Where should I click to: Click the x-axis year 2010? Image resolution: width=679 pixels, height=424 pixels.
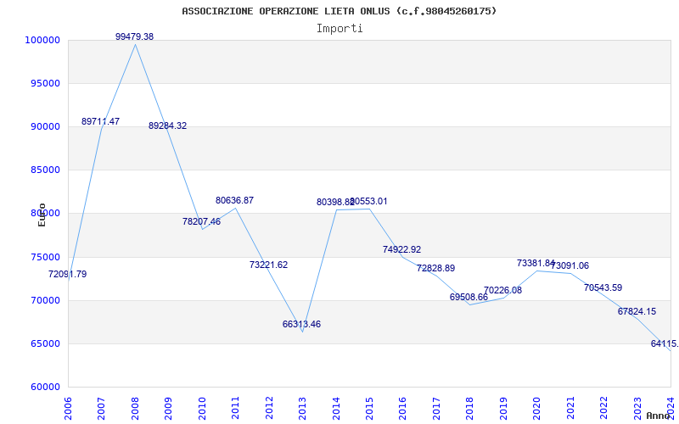[202, 408]
